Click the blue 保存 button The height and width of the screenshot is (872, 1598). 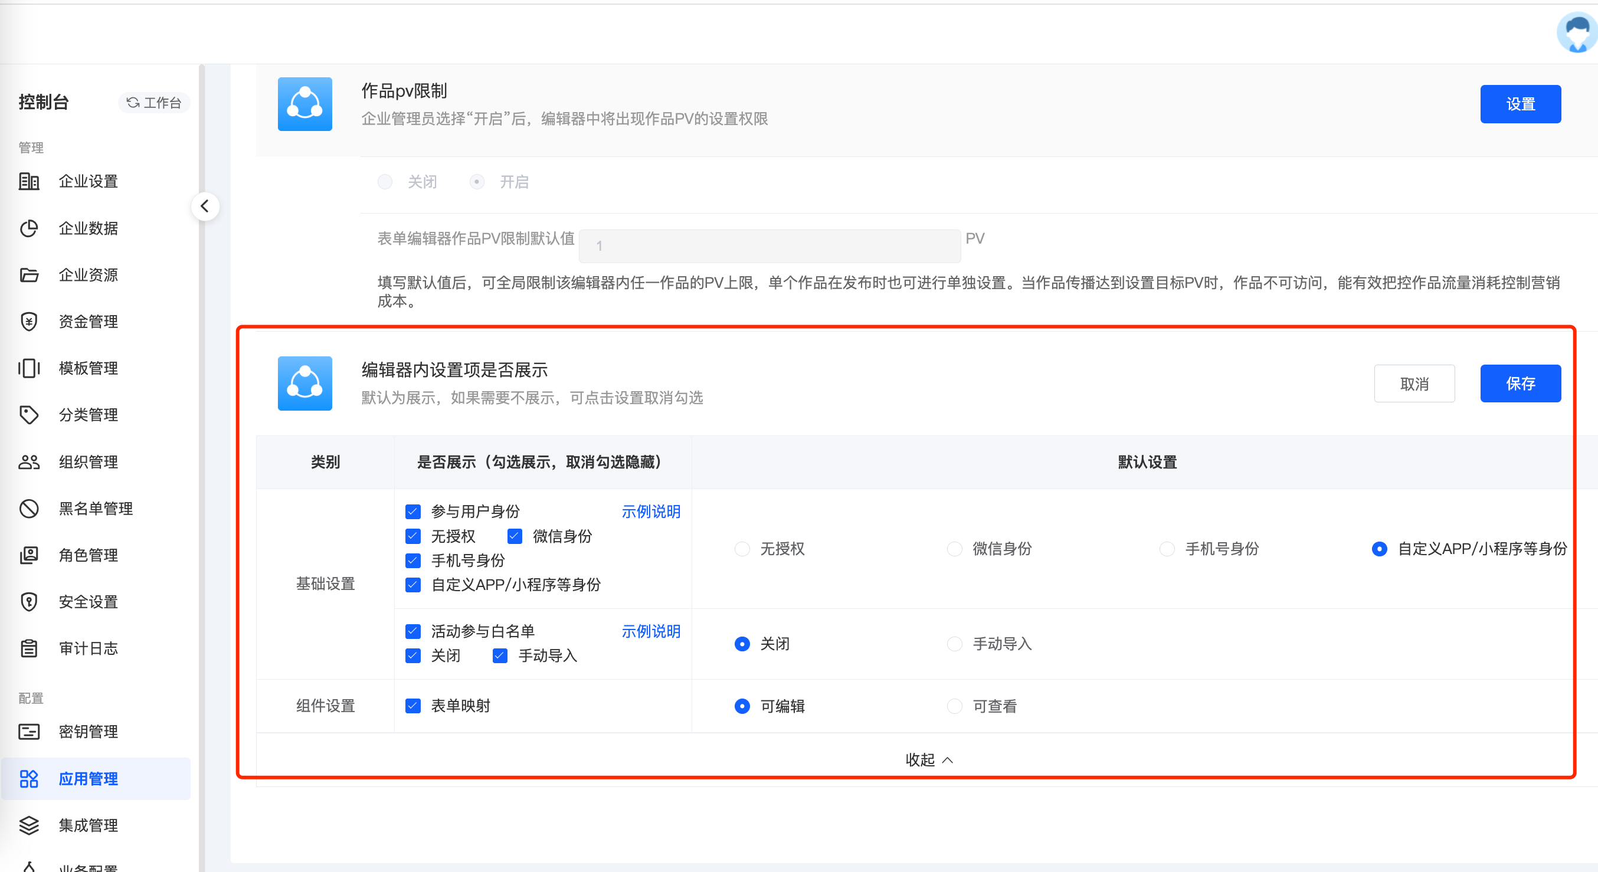[1520, 383]
